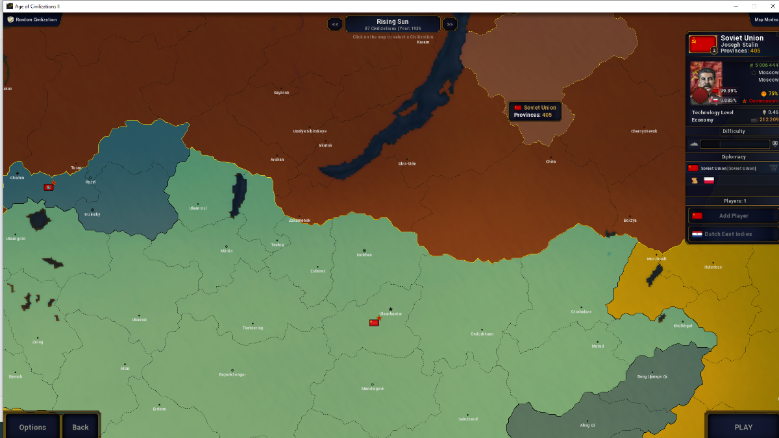Image resolution: width=779 pixels, height=438 pixels.
Task: Click the Poland flag in the Diplomacy panel
Action: coord(709,180)
